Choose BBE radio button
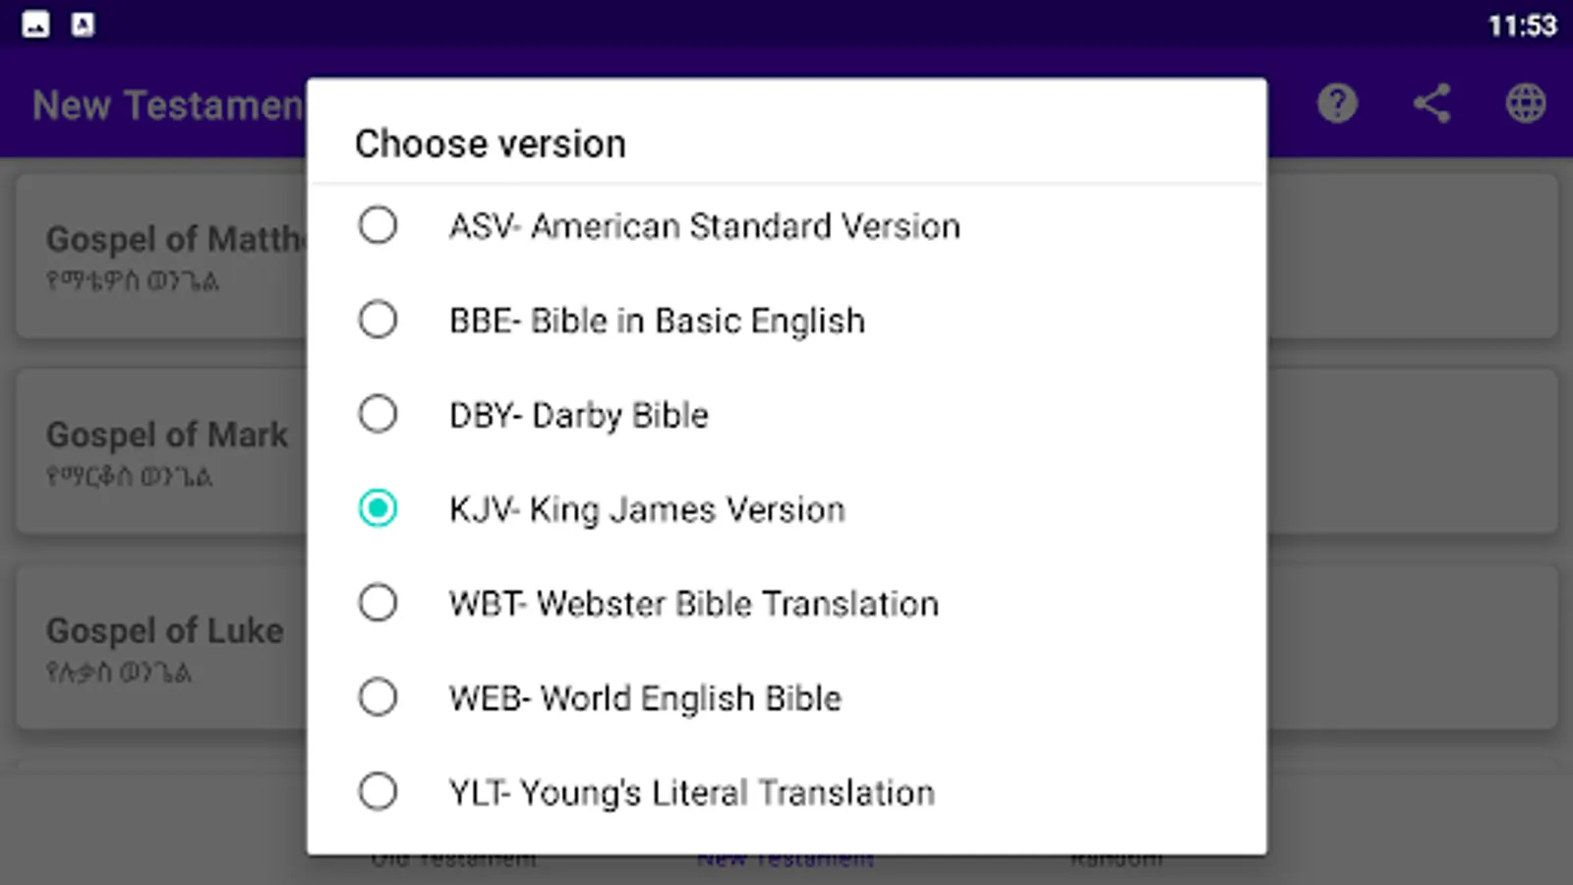This screenshot has height=885, width=1573. coord(378,320)
